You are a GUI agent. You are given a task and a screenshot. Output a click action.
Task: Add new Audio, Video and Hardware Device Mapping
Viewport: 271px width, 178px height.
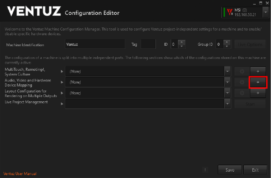258,82
